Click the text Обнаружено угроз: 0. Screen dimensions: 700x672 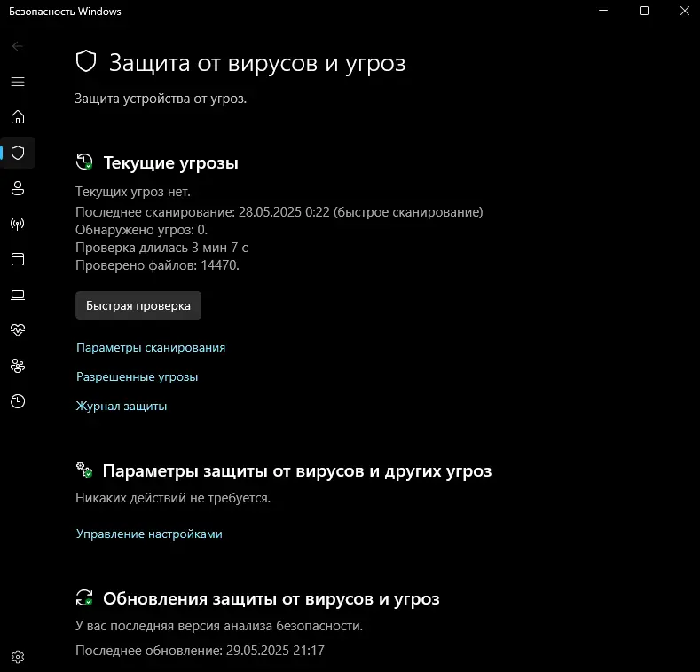coord(142,230)
